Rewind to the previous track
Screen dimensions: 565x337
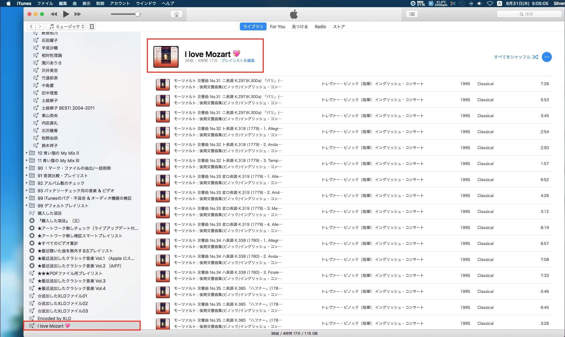tap(54, 14)
